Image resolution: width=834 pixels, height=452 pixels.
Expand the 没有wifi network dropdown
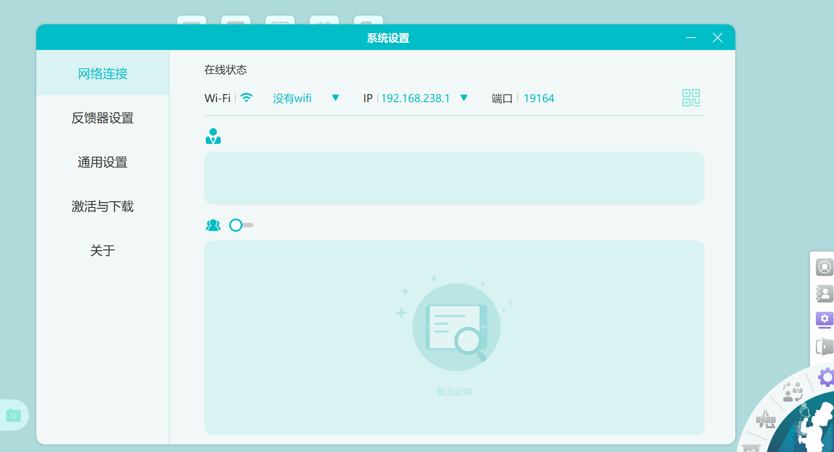[x=335, y=98]
